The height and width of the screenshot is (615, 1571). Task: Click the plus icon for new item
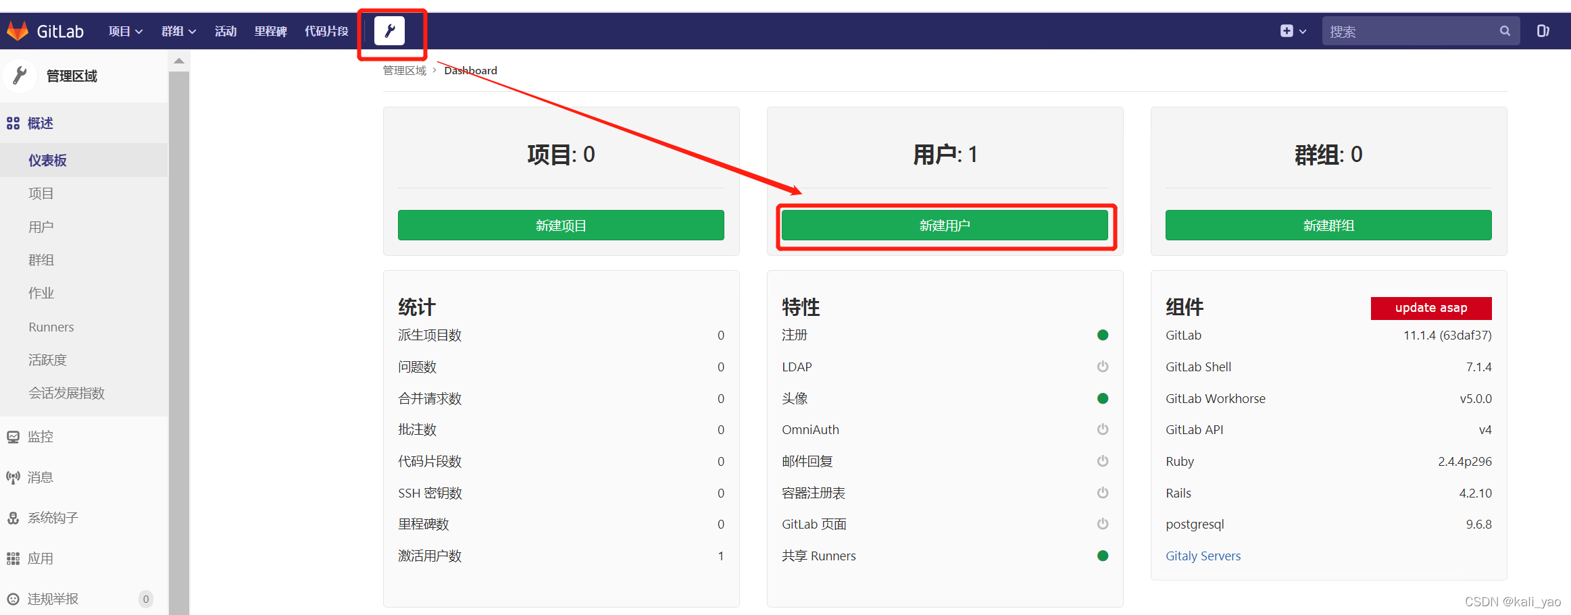tap(1287, 31)
